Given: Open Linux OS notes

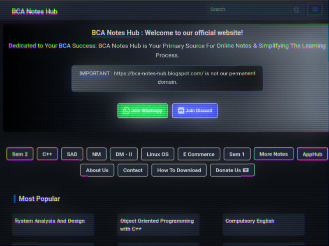Looking at the screenshot, I should pyautogui.click(x=158, y=154).
